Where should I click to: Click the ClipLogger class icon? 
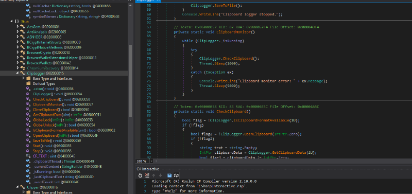pyautogui.click(x=23, y=73)
